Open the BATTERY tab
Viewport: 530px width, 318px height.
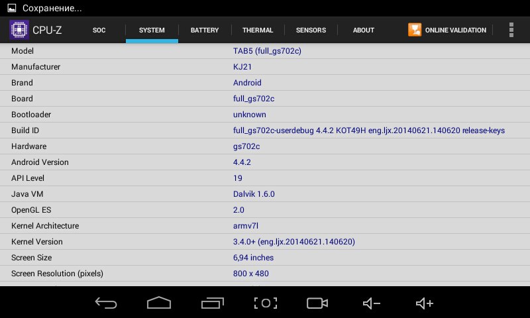point(205,30)
